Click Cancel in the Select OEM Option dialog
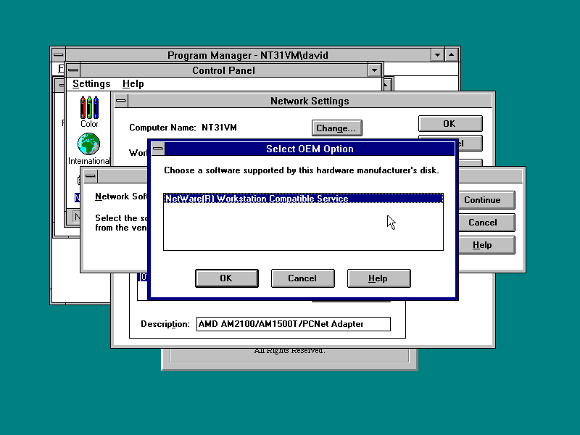The image size is (580, 435). (302, 278)
